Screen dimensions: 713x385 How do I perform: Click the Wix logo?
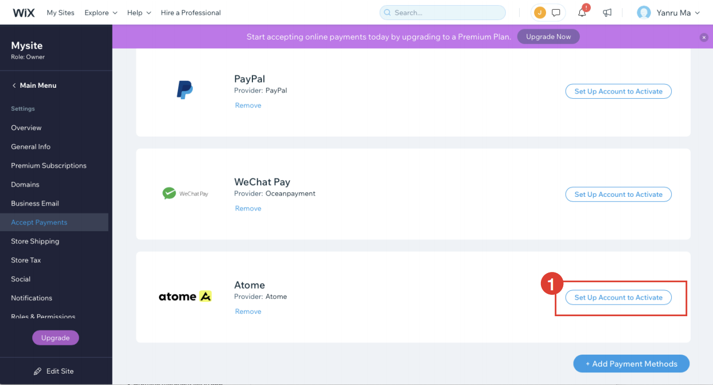[24, 12]
